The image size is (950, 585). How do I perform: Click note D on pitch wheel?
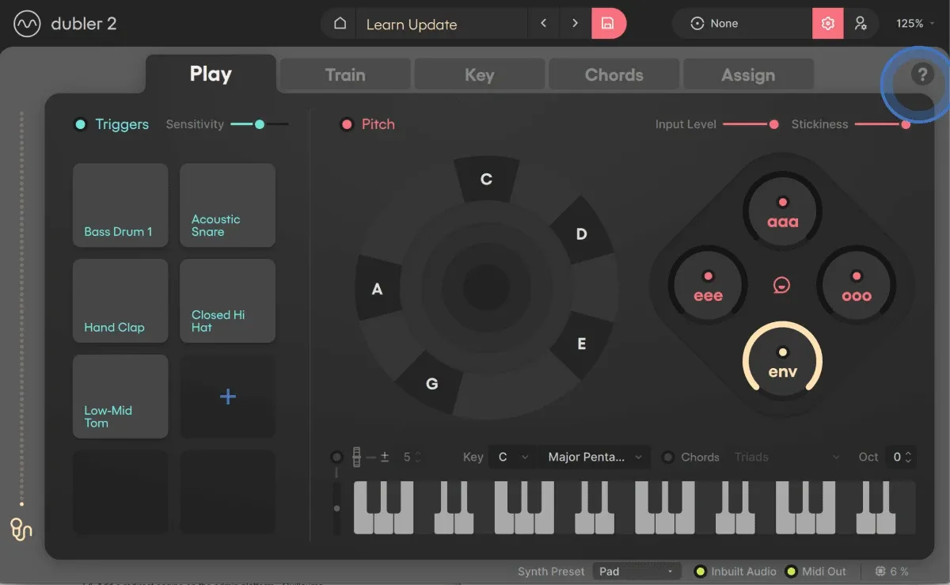(581, 234)
